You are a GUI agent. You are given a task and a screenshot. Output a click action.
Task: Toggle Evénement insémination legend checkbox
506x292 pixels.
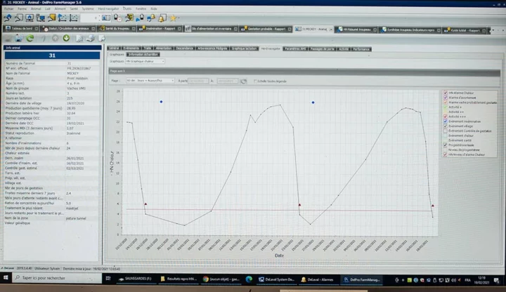445,121
